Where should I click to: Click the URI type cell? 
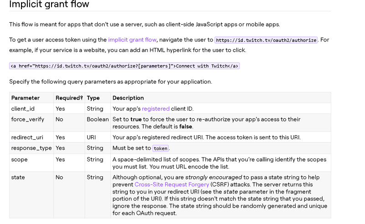click(x=91, y=137)
